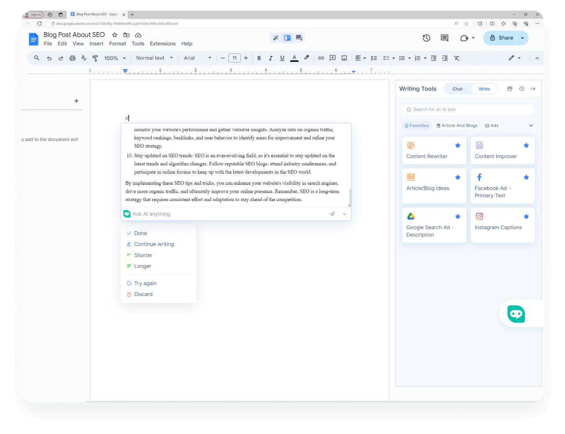
Task: Switch to Write mode in Writing Tools
Action: tap(484, 89)
